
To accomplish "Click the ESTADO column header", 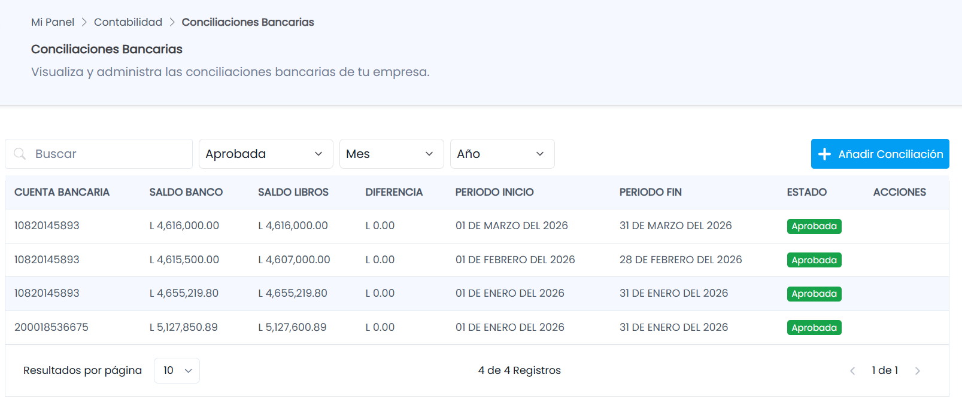I will pyautogui.click(x=807, y=192).
